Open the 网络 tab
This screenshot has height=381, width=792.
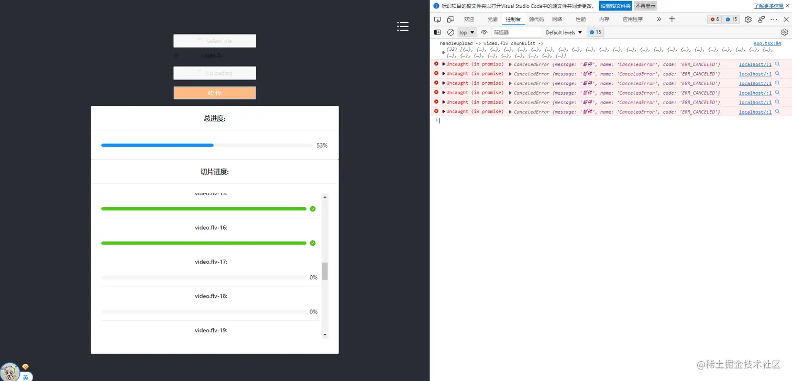click(x=557, y=19)
